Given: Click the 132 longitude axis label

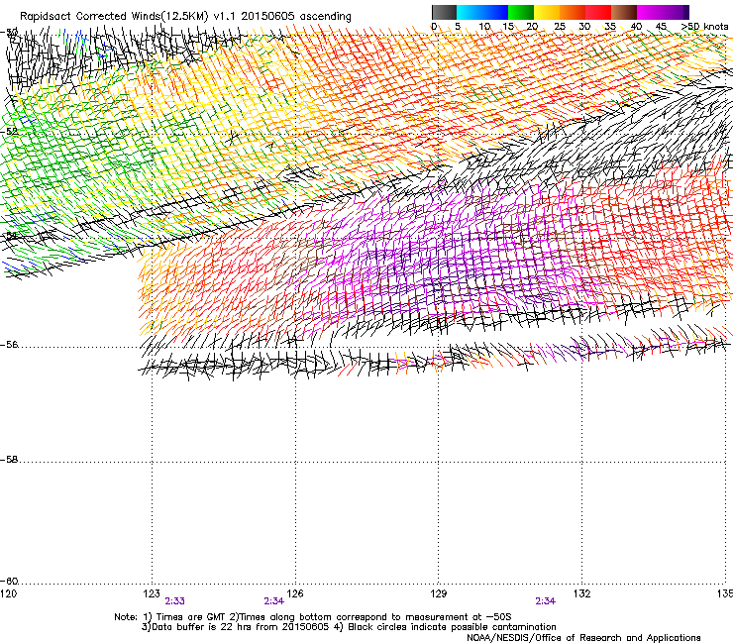Looking at the screenshot, I should (x=582, y=593).
